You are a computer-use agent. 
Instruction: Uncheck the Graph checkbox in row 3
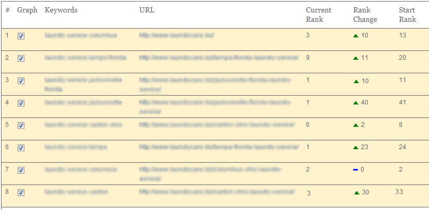click(21, 81)
